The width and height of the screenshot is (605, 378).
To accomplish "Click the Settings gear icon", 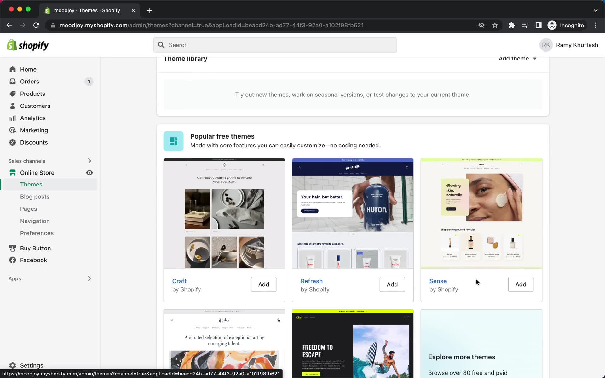I will pyautogui.click(x=13, y=365).
